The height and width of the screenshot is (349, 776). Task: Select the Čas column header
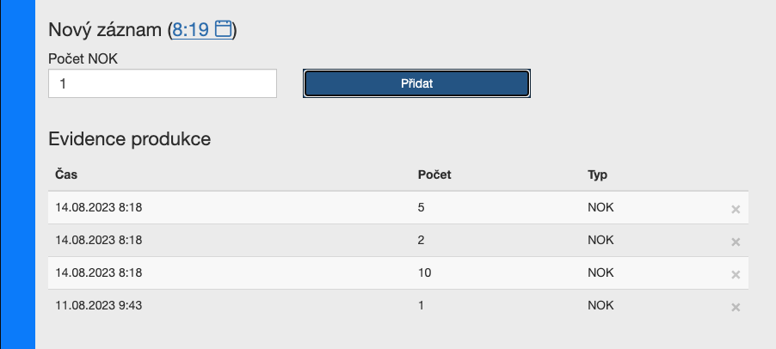pos(66,175)
